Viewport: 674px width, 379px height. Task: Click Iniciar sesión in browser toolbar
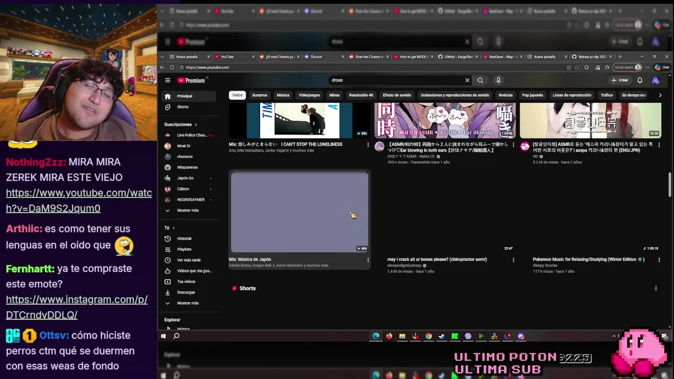click(628, 67)
